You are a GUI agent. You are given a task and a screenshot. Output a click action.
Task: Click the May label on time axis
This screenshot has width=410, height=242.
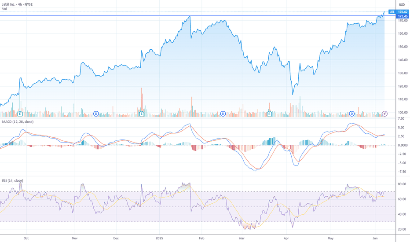[x=330, y=238]
